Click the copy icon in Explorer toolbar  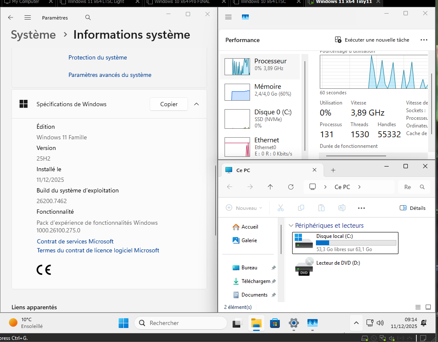coord(301,208)
